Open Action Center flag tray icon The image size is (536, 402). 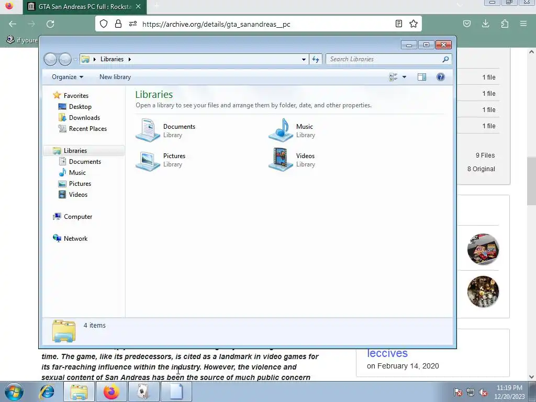click(458, 392)
